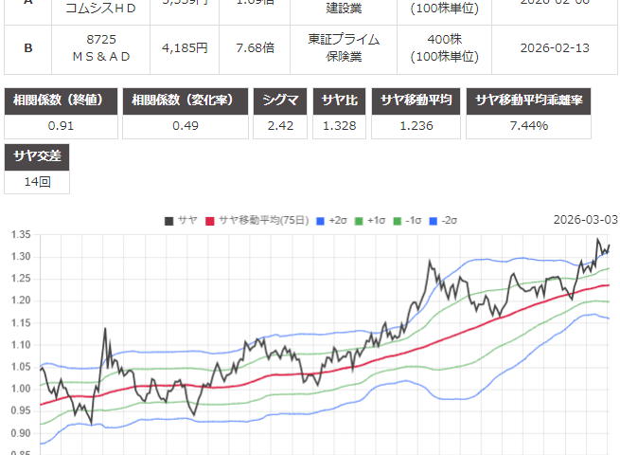Select the 14回 crossing count value
Image resolution: width=620 pixels, height=455 pixels.
pyautogui.click(x=37, y=181)
